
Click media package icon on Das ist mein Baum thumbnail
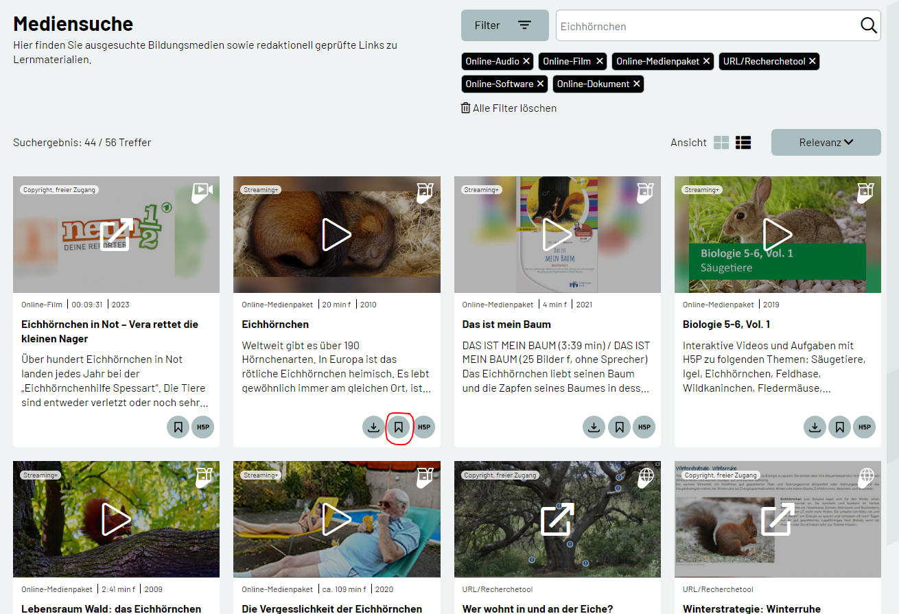tap(645, 192)
